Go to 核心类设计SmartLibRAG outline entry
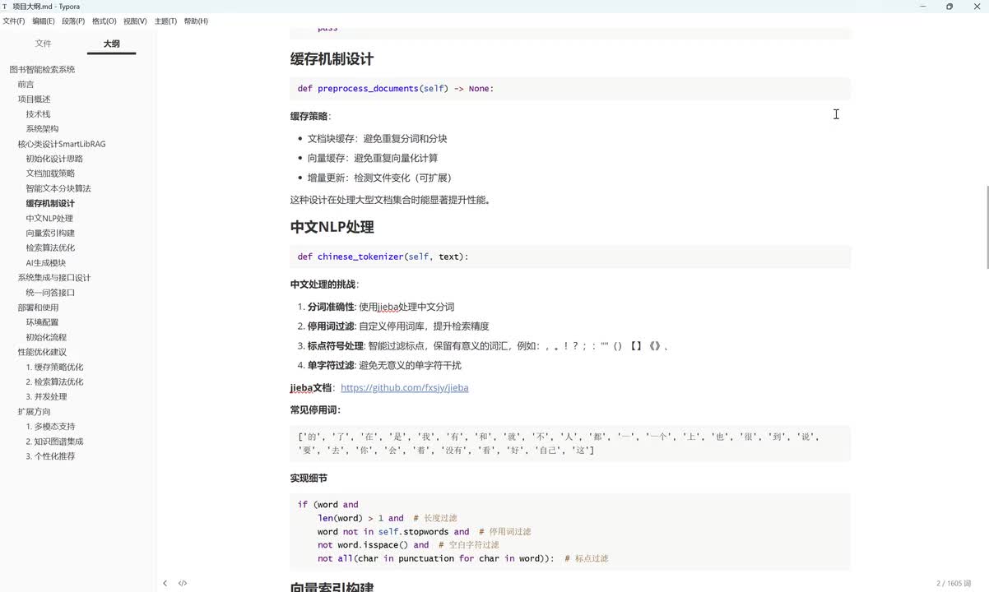Viewport: 989px width, 592px height. click(x=62, y=144)
